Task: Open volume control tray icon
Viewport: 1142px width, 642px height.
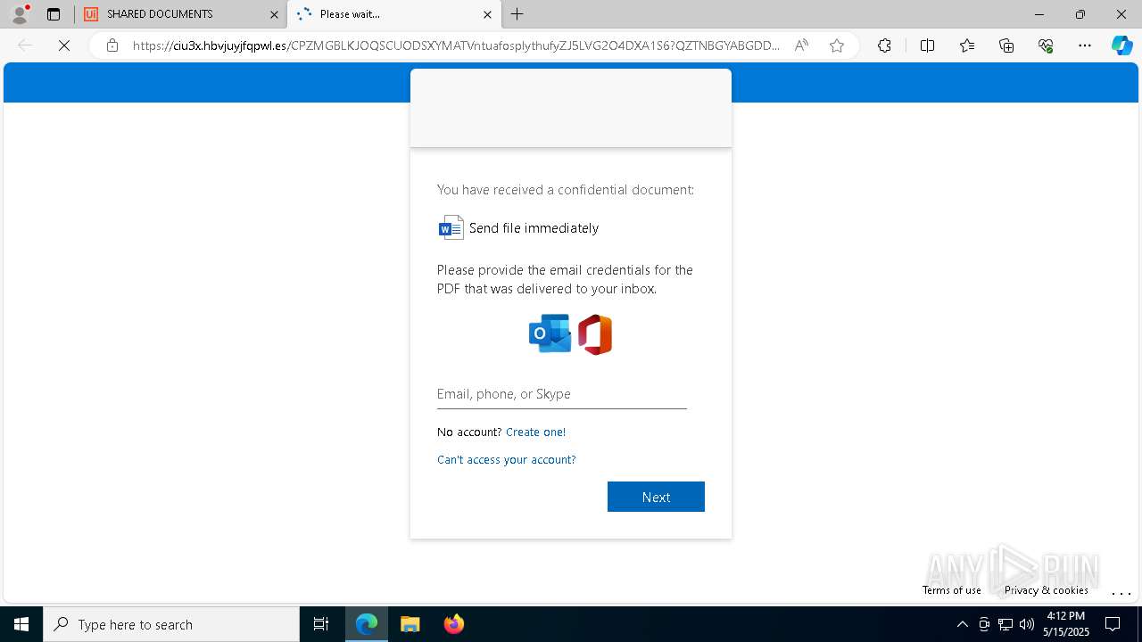Action: pos(1027,624)
